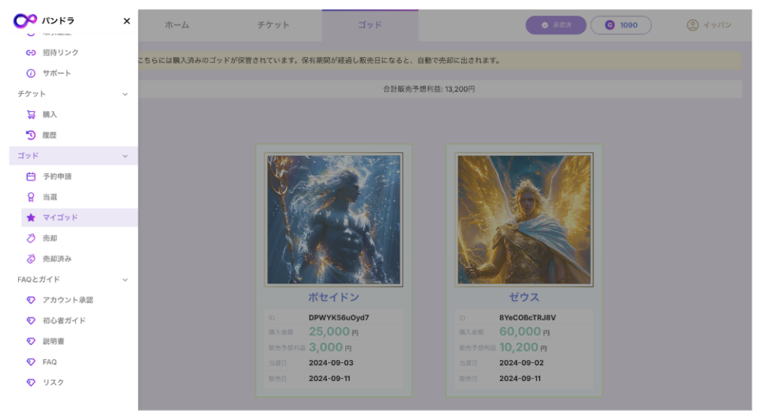The image size is (769, 420).
Task: Collapse the ゴッド sidebar section chevron
Action: [125, 156]
